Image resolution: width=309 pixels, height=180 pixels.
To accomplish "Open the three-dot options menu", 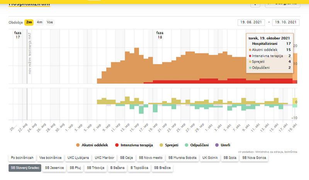I will (x=255, y=3).
